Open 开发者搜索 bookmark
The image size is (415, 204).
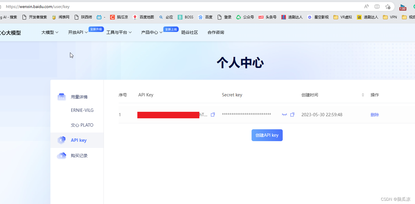[34, 17]
